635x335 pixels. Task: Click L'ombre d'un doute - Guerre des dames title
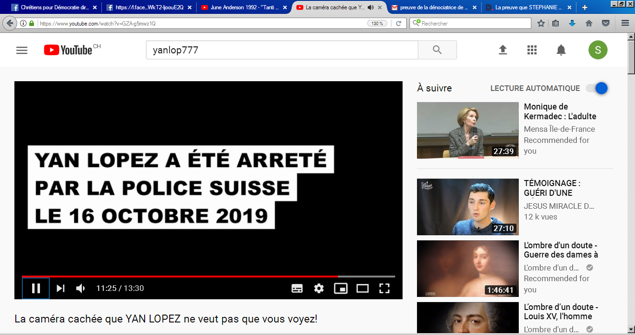click(561, 250)
